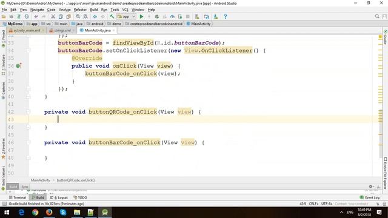Collapse fold marker at line 46
The width and height of the screenshot is (388, 218).
[x=28, y=142]
